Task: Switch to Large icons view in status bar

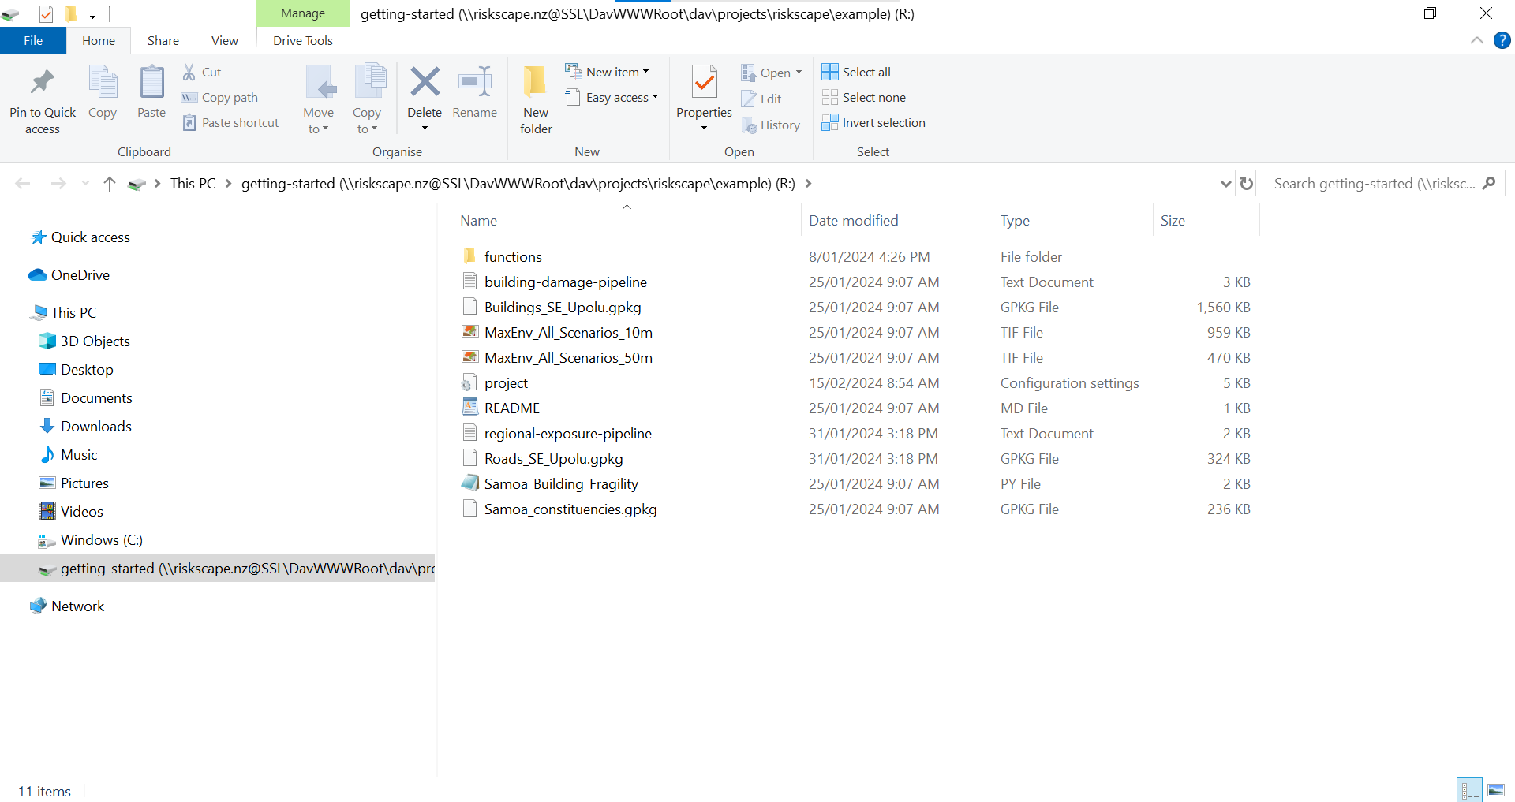Action: (1496, 789)
